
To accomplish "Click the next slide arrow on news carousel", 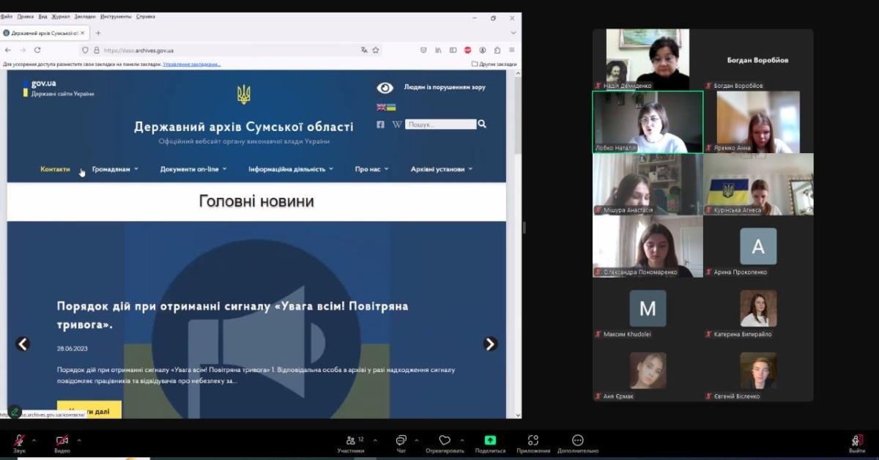I will (x=490, y=344).
